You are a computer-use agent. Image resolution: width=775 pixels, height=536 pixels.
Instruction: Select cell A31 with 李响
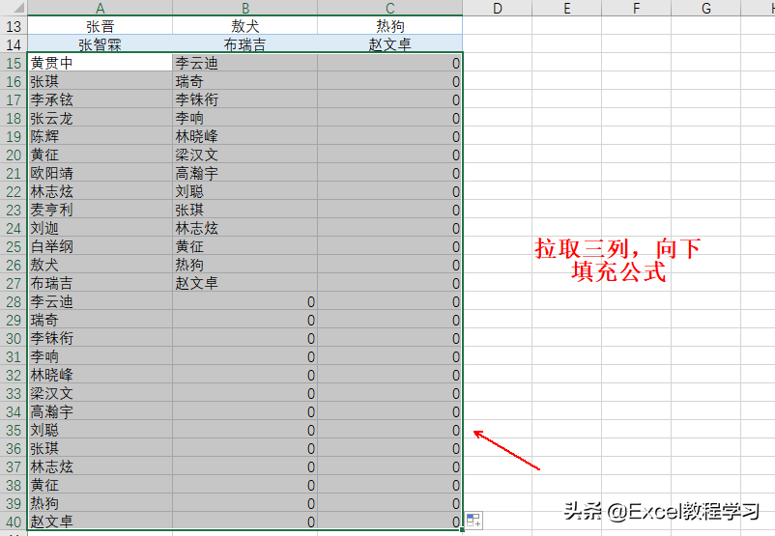(x=100, y=356)
